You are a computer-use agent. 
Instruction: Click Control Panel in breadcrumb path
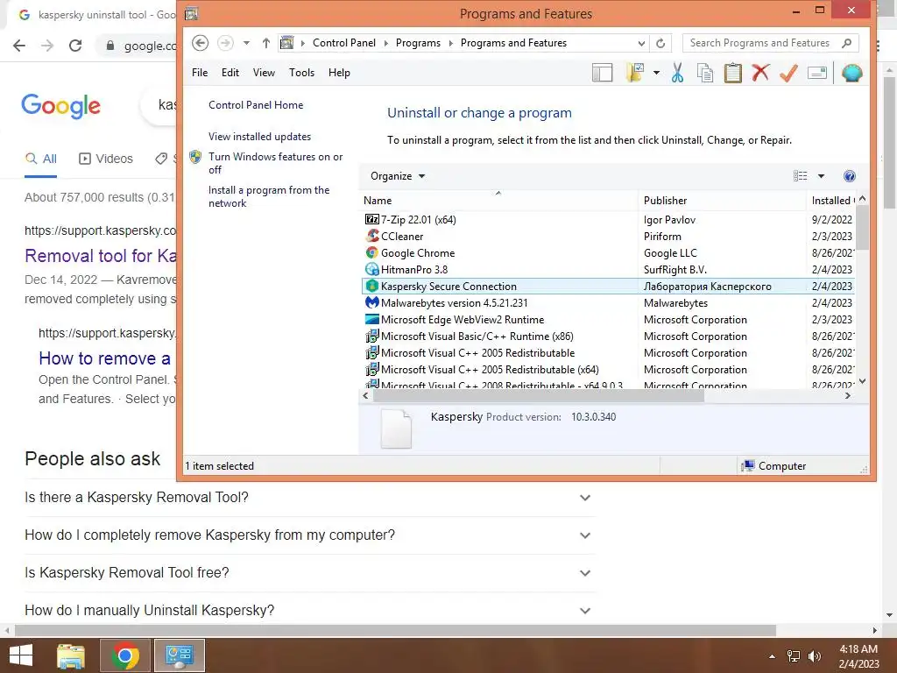(343, 43)
